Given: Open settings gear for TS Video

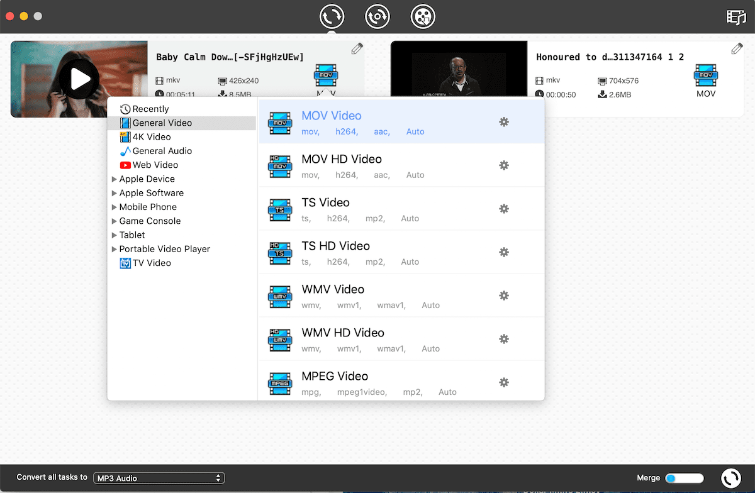Looking at the screenshot, I should [x=503, y=209].
